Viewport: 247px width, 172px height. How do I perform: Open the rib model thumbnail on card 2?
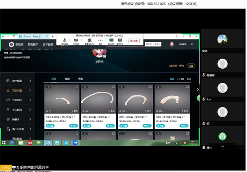click(98, 99)
